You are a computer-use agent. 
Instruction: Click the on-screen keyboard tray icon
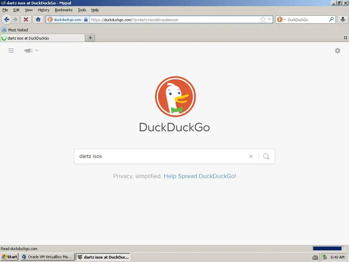pos(315,257)
